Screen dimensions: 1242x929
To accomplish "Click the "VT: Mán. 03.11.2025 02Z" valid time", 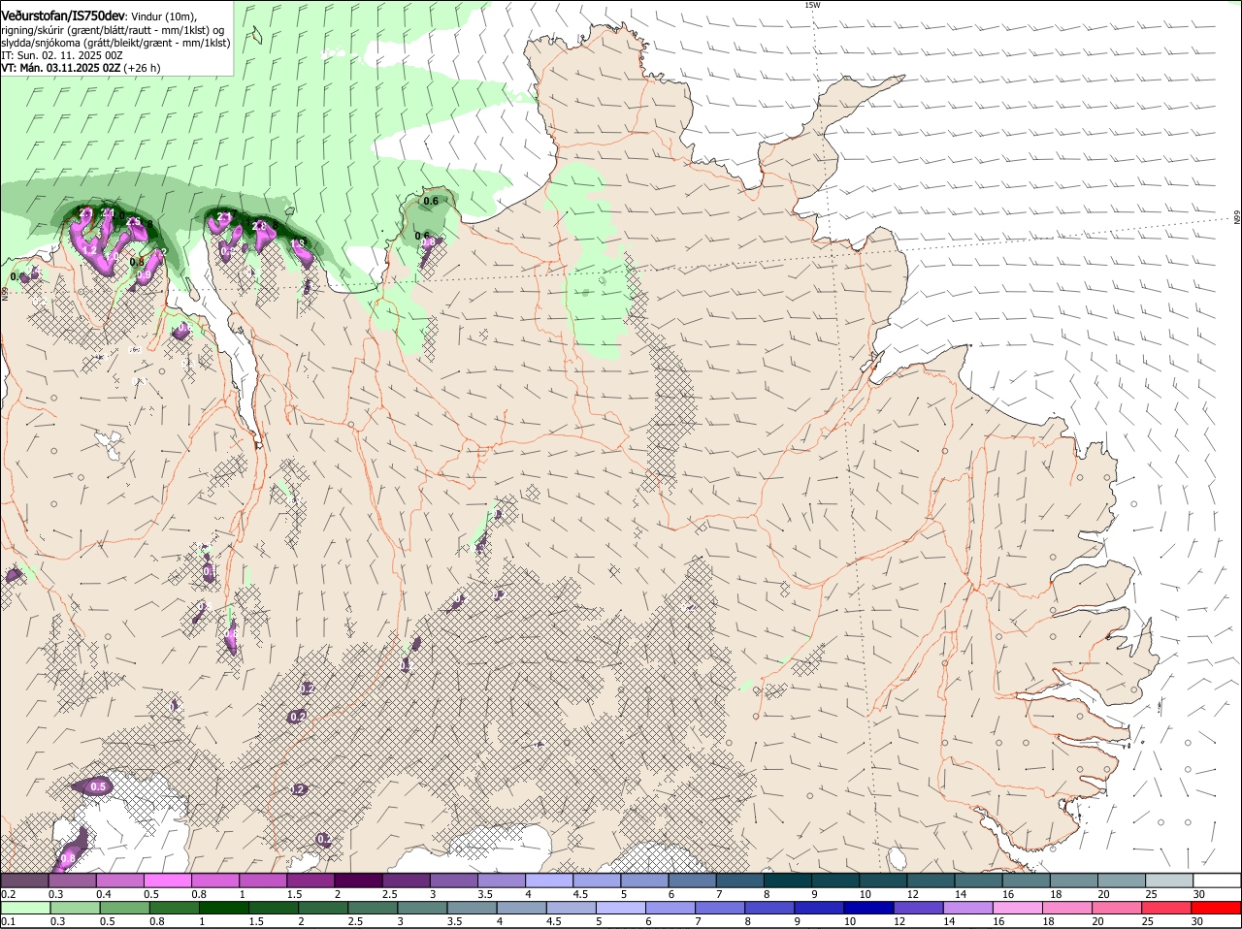I will click(x=60, y=68).
